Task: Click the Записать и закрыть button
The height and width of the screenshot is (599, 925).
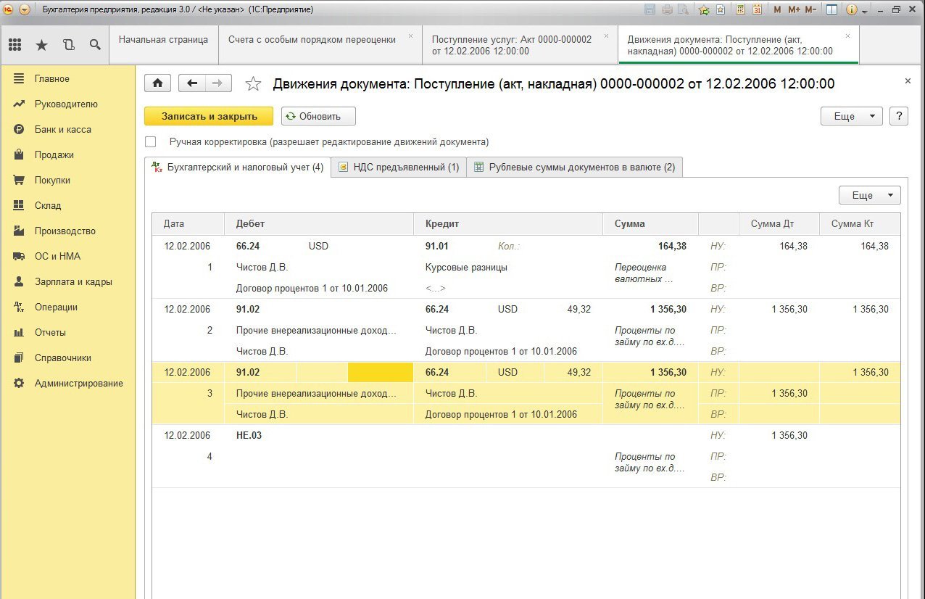Action: [209, 116]
